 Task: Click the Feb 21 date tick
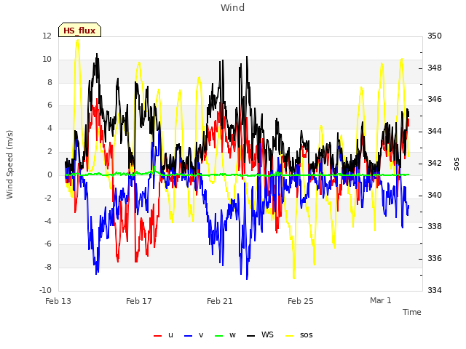[x=220, y=301]
